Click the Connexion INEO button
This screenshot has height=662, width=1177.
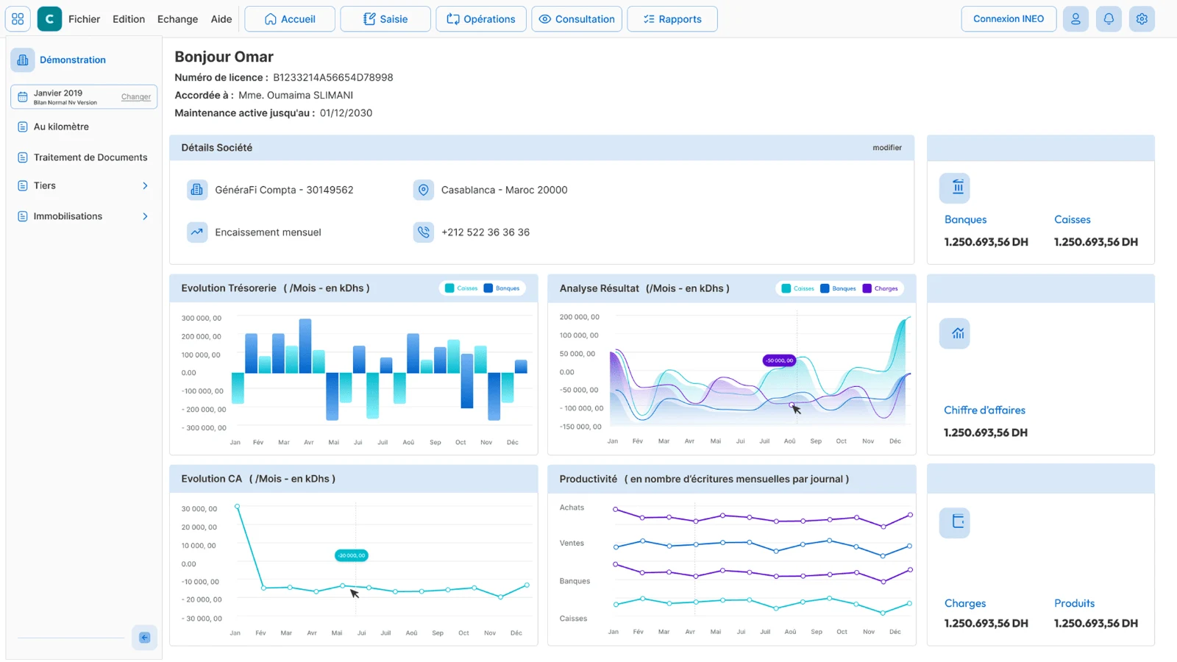pos(1009,19)
